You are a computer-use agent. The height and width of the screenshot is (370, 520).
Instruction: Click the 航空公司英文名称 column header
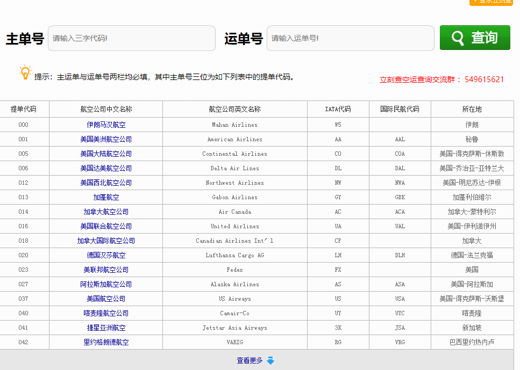235,110
